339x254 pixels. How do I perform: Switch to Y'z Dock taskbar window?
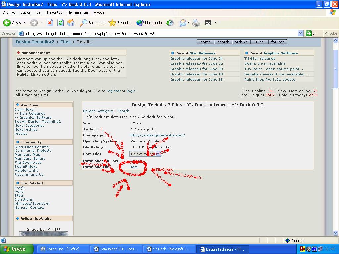[170, 249]
